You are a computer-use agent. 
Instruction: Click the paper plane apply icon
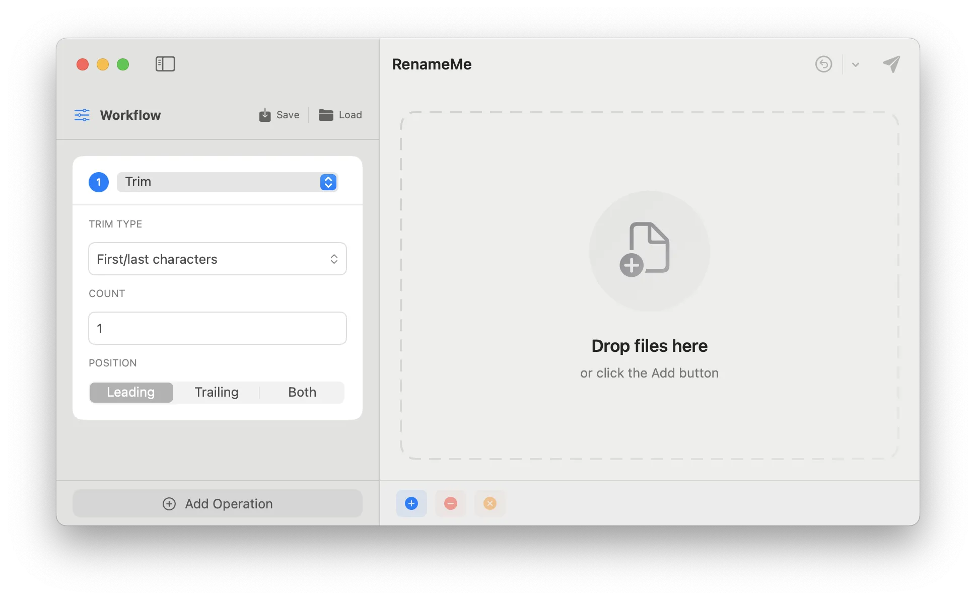[891, 64]
